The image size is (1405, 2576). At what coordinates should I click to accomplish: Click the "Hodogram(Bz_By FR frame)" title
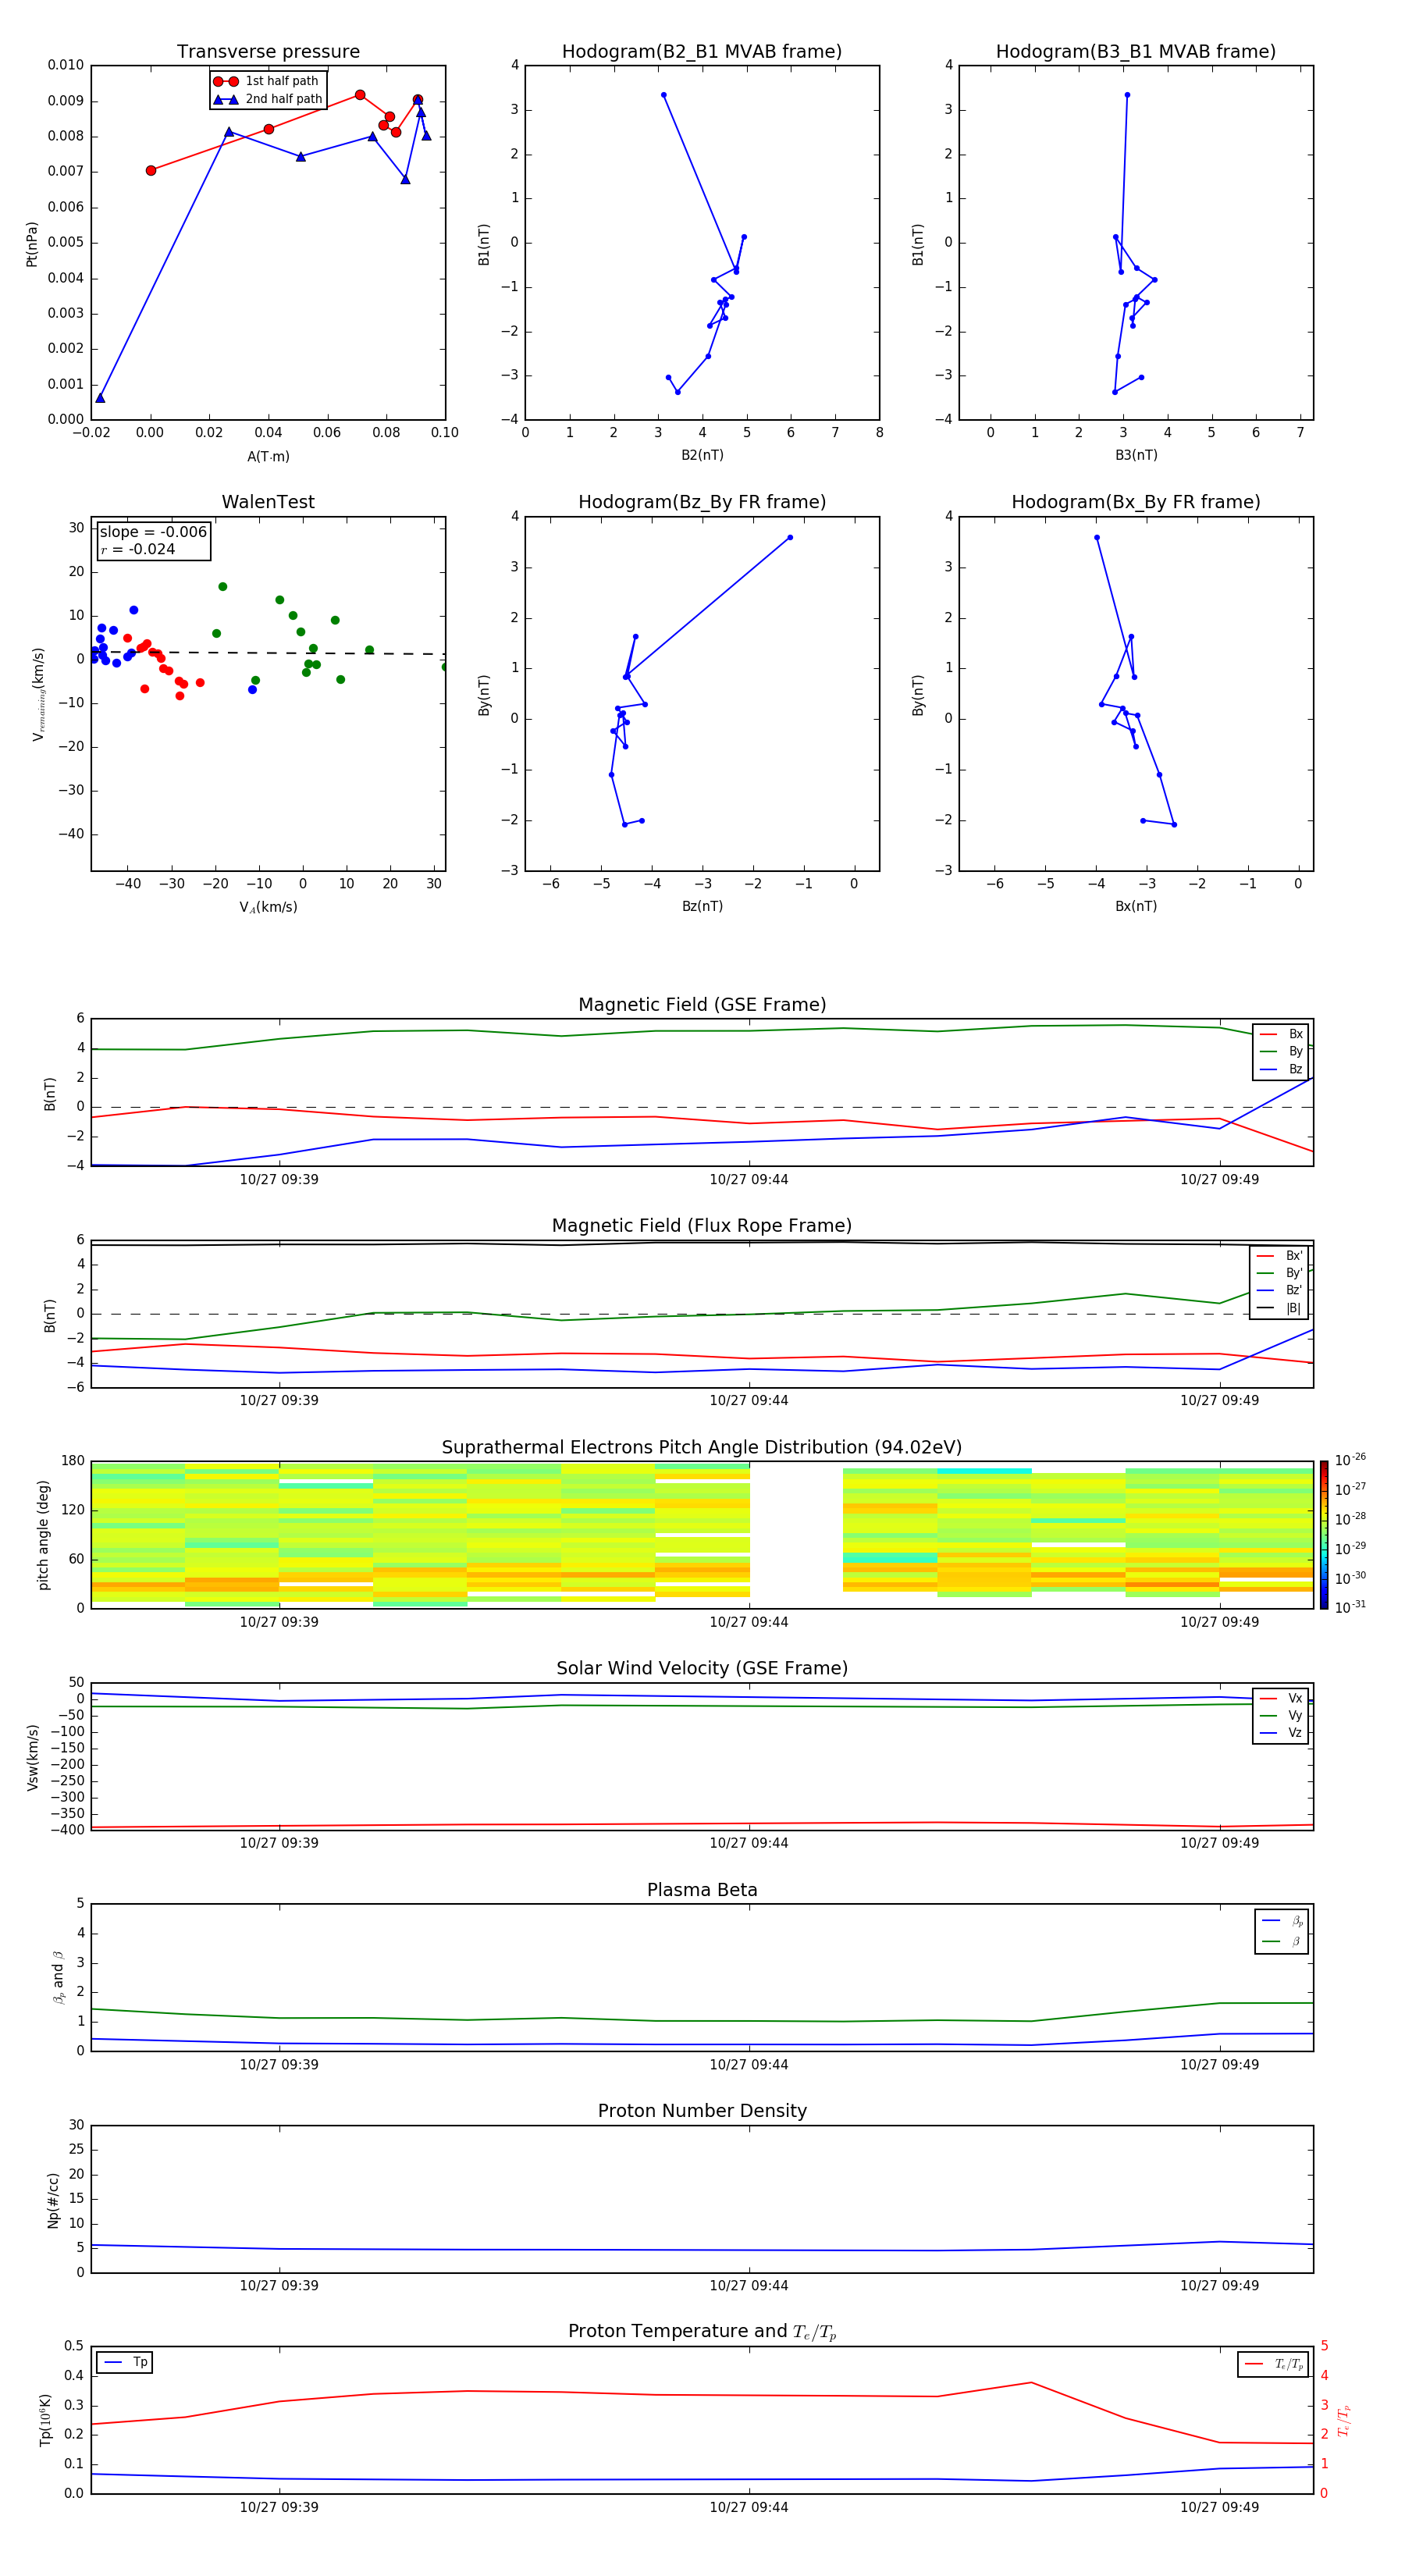(702, 502)
